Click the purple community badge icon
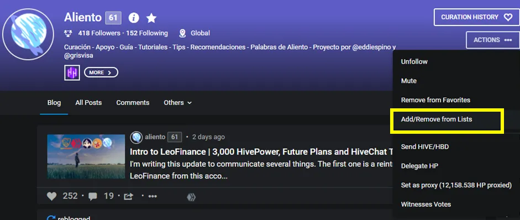The width and height of the screenshot is (520, 220). (x=72, y=72)
